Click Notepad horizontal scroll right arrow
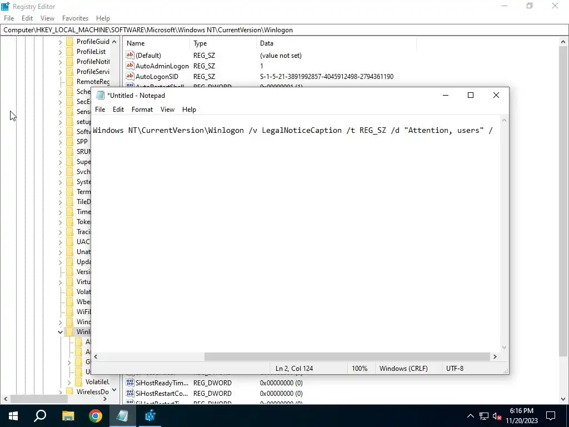 click(495, 356)
